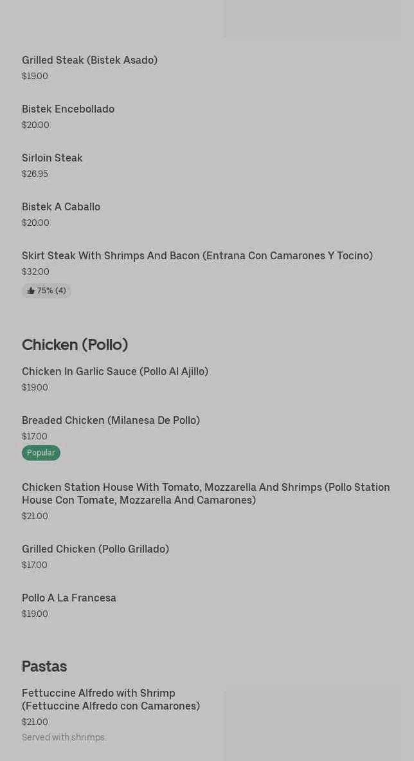
Task: Select the Pollo A La Francesa item
Action: pyautogui.click(x=69, y=598)
